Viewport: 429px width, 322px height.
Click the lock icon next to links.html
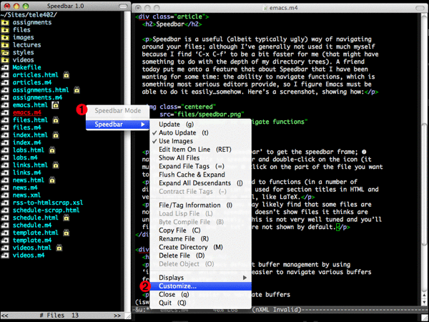click(x=56, y=165)
